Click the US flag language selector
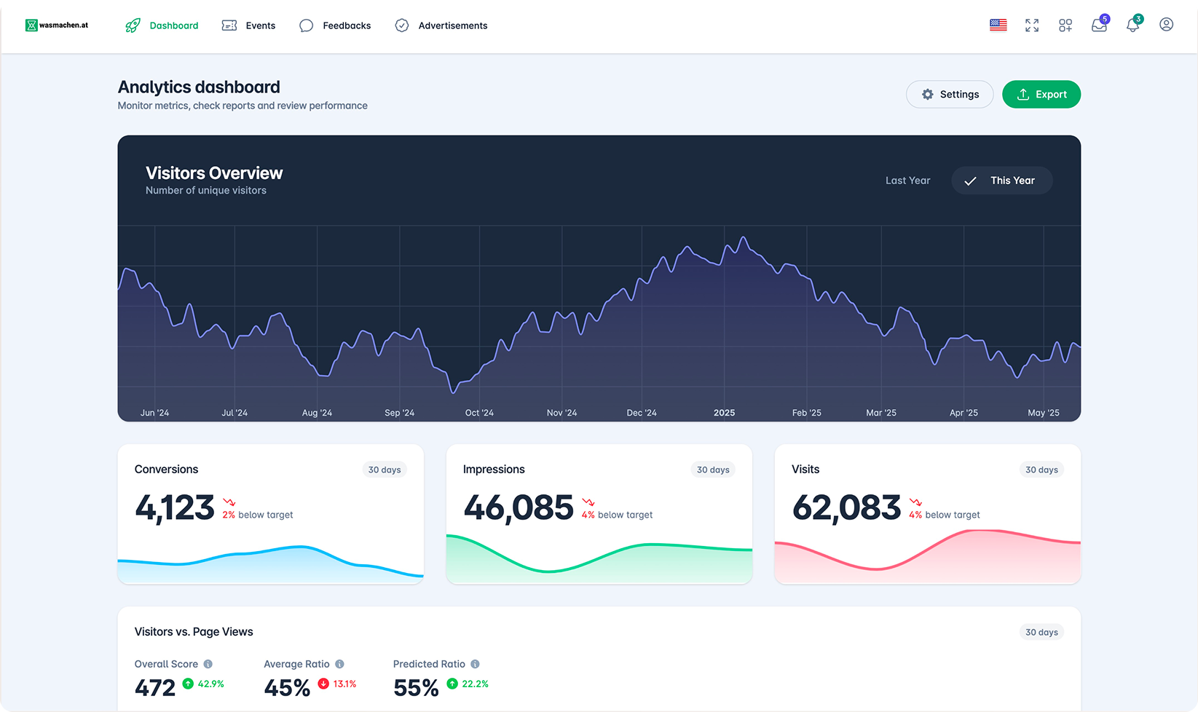The height and width of the screenshot is (712, 1198). (x=998, y=25)
